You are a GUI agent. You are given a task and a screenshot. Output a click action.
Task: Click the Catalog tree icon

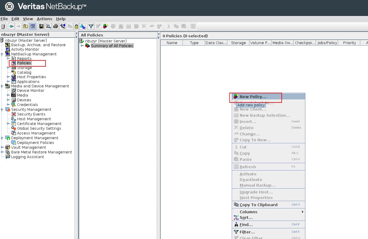(x=14, y=72)
